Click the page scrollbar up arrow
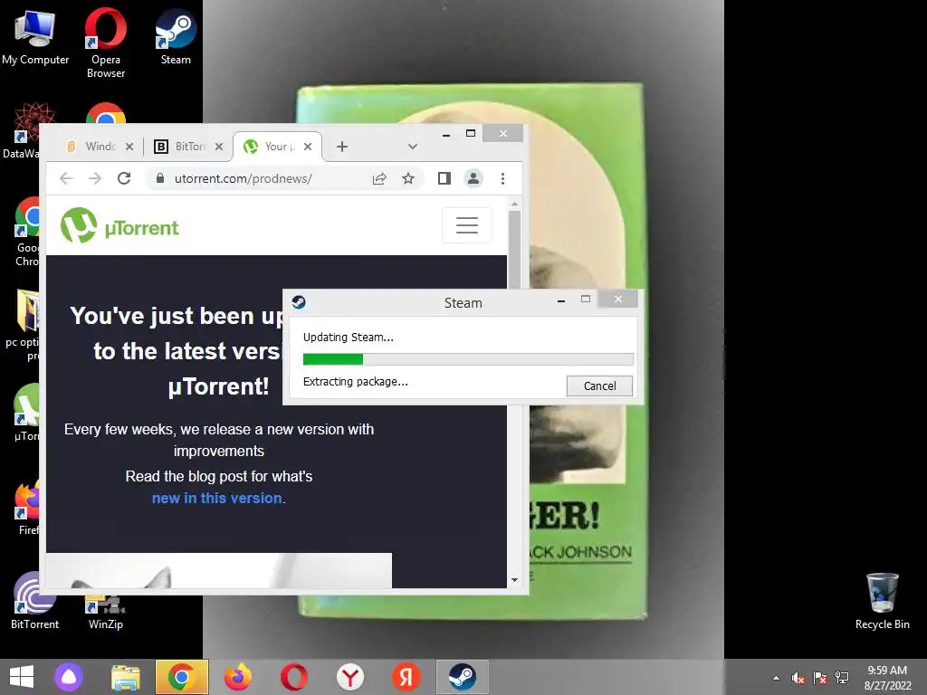Viewport: 927px width, 695px height. [x=514, y=204]
